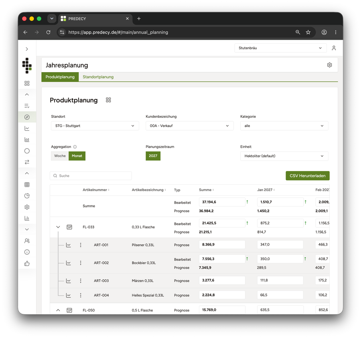Select Monat aggregation
Viewport: 361px width, 338px height.
[77, 156]
